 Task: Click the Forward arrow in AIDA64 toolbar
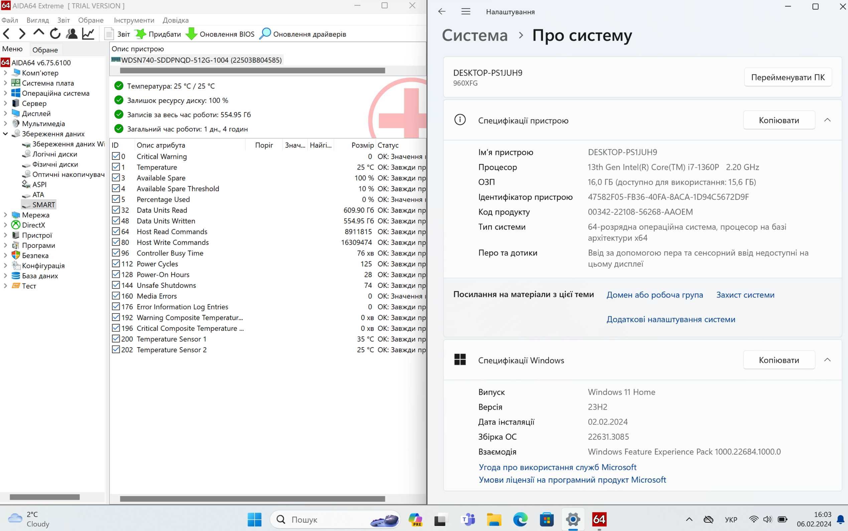coord(22,34)
